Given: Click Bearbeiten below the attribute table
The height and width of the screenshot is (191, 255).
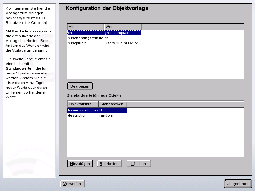Looking at the screenshot, I should [80, 86].
